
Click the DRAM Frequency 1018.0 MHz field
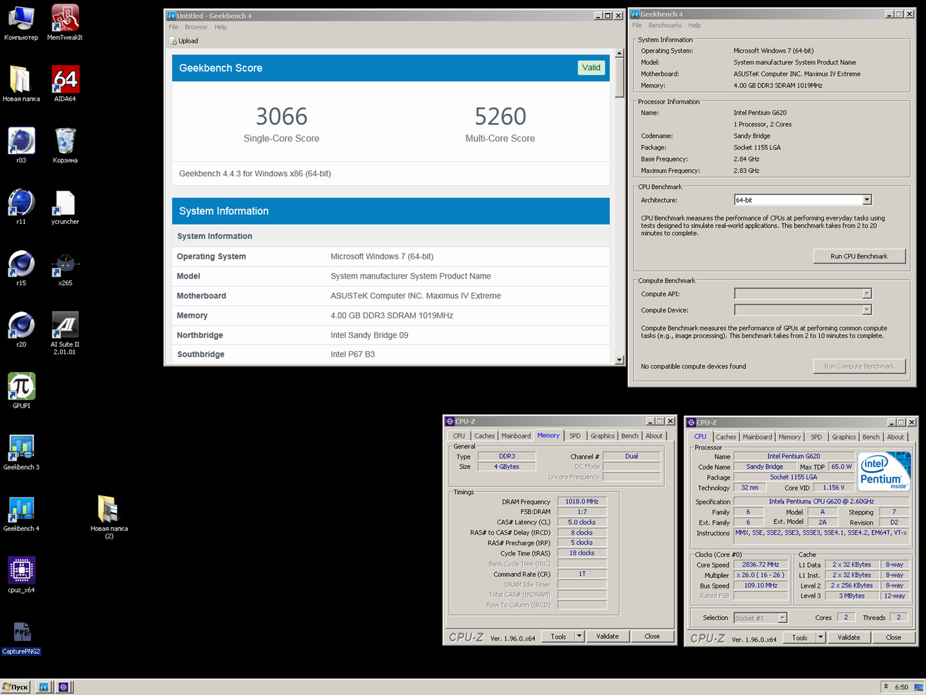pyautogui.click(x=582, y=501)
